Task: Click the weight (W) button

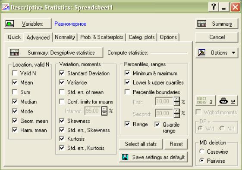Action: pos(228,101)
